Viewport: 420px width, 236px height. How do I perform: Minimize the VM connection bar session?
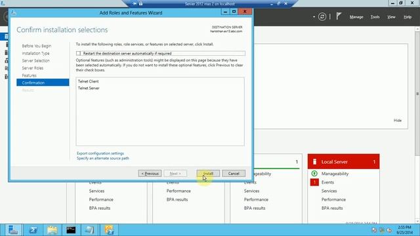272,4
